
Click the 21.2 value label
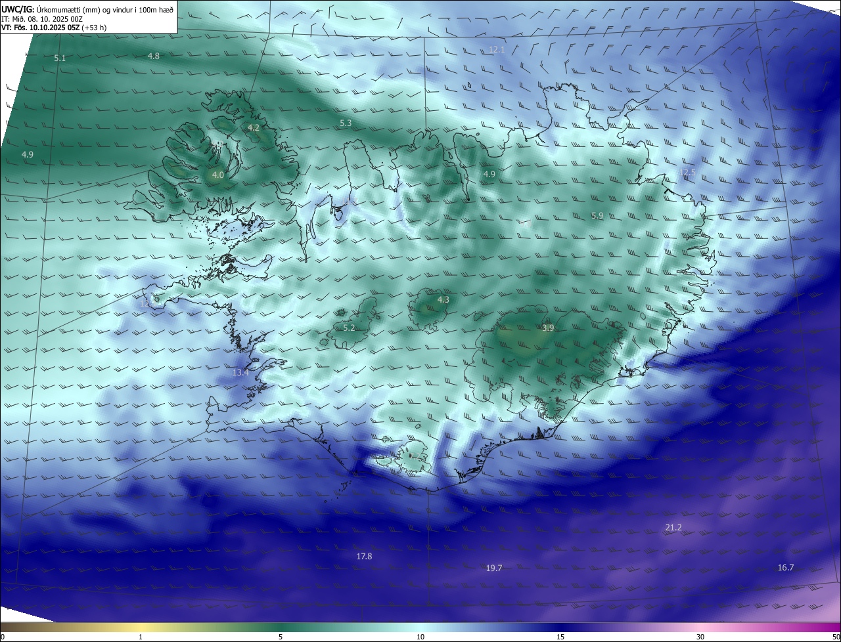tap(673, 527)
